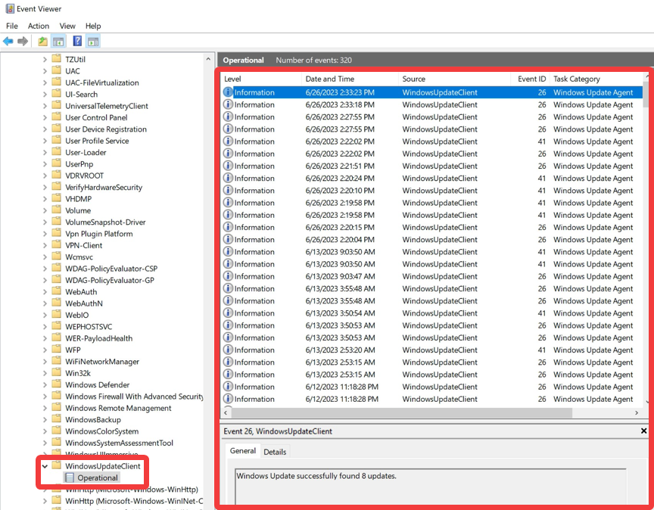Select the event at 6/26/2023 2:20:15 PM
The height and width of the screenshot is (510, 654).
pyautogui.click(x=432, y=227)
